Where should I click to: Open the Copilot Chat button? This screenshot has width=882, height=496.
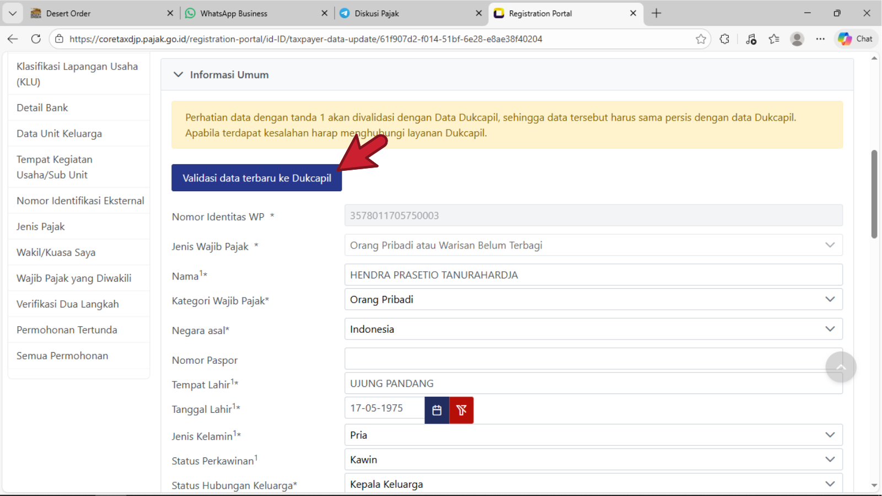pyautogui.click(x=856, y=39)
